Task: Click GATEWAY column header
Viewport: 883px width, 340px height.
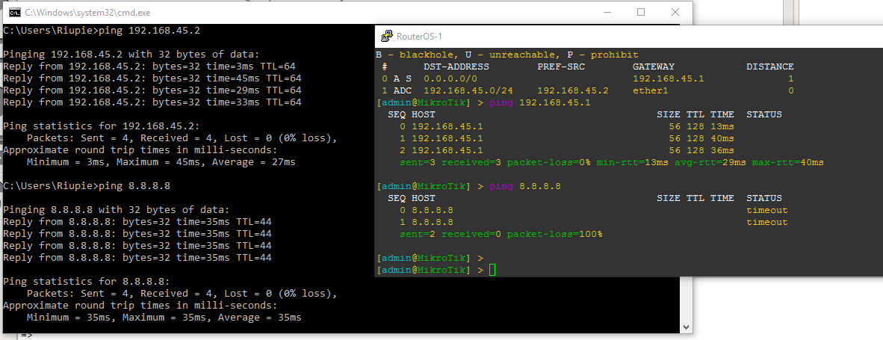Action: (653, 67)
